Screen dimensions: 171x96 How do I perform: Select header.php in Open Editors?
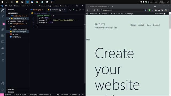pos(17,16)
